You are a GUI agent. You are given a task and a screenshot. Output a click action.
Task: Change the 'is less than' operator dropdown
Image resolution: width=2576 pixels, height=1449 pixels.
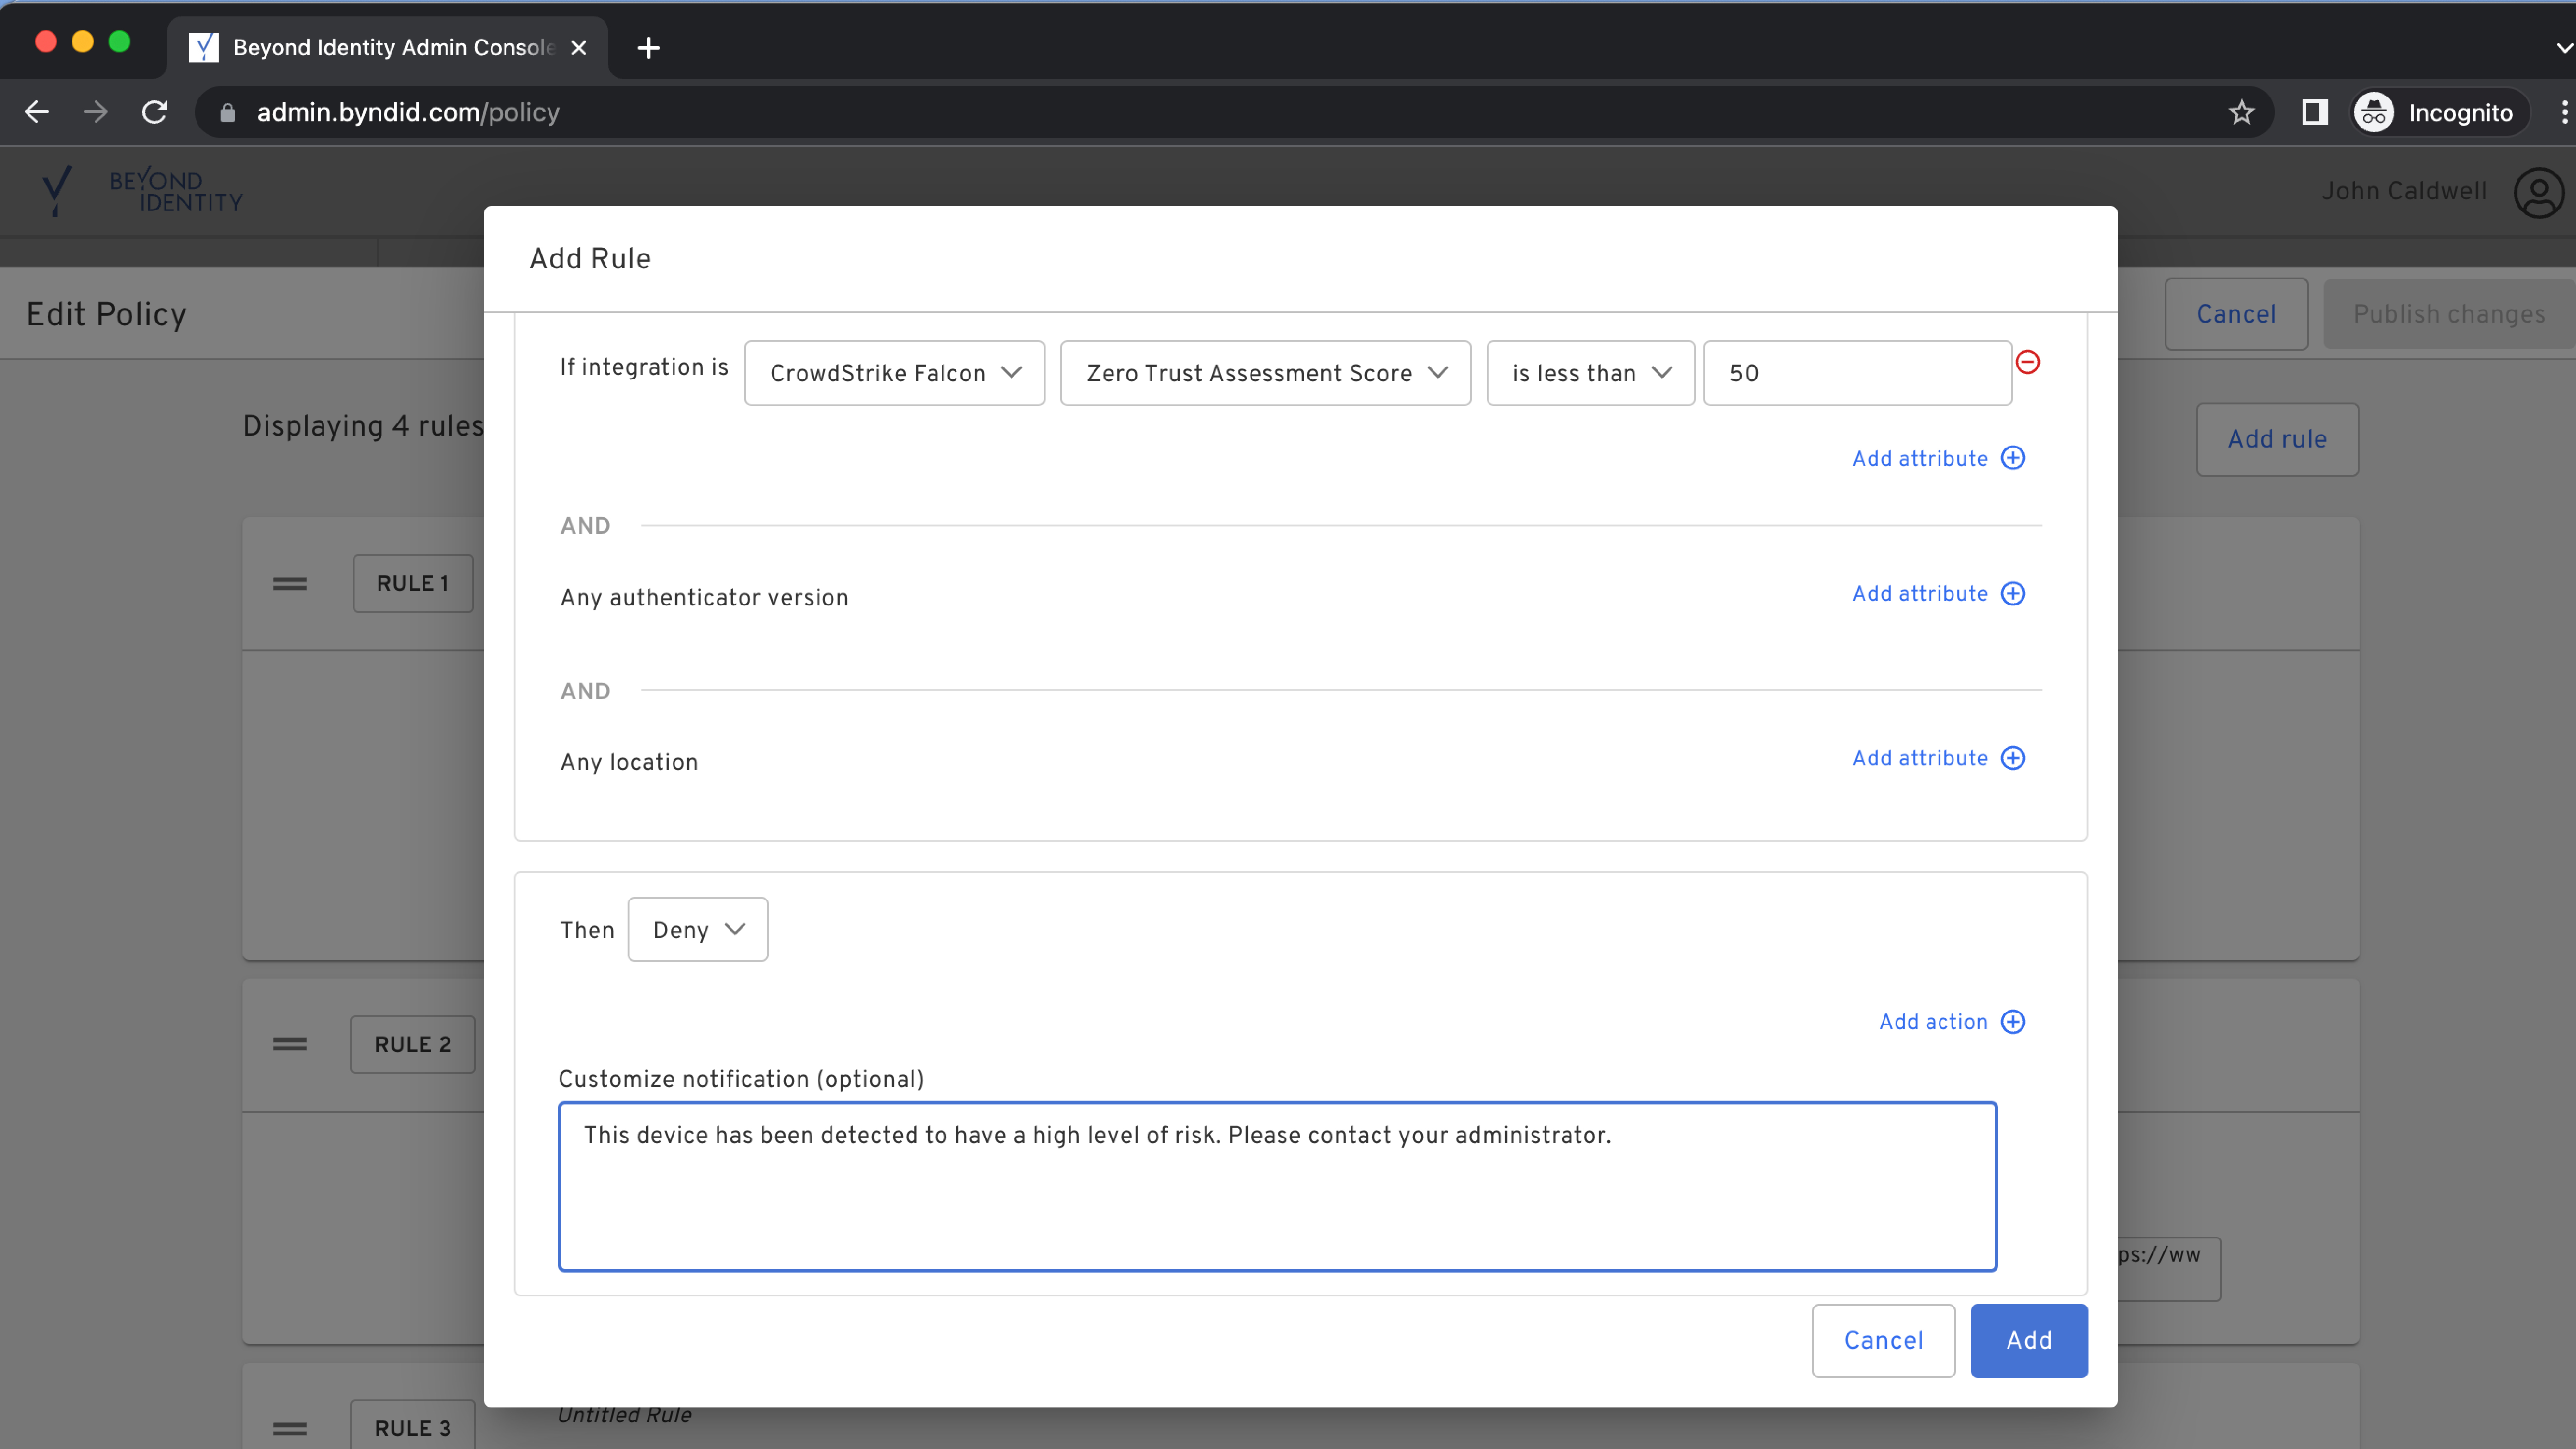(1590, 373)
